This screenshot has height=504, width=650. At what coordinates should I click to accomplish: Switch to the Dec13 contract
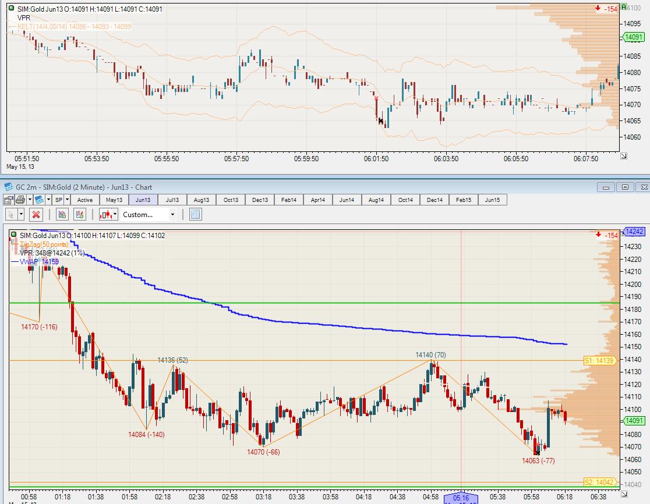coord(260,200)
